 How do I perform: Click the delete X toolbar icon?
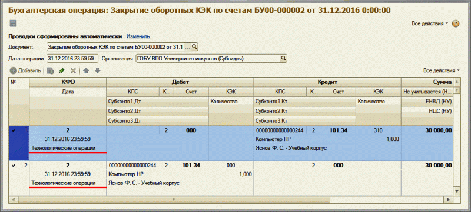coord(72,70)
